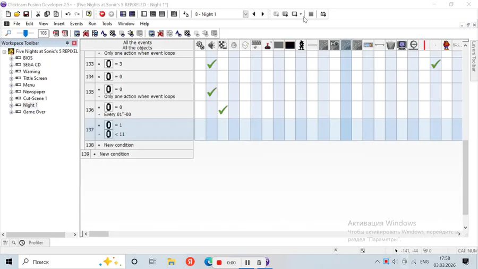The width and height of the screenshot is (478, 269).
Task: Open the Tools menu
Action: pyautogui.click(x=107, y=23)
